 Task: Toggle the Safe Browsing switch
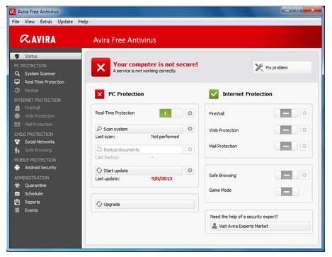click(287, 175)
